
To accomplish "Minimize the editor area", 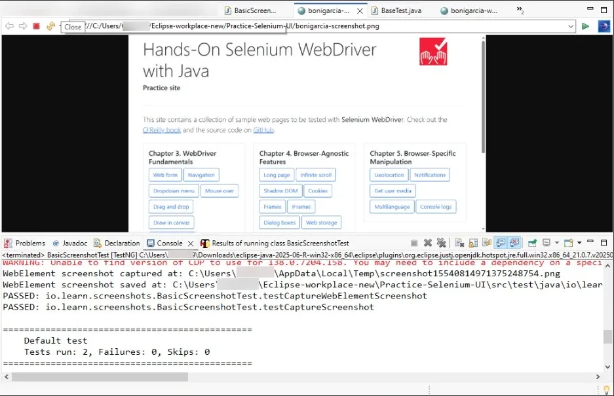I will pyautogui.click(x=590, y=9).
